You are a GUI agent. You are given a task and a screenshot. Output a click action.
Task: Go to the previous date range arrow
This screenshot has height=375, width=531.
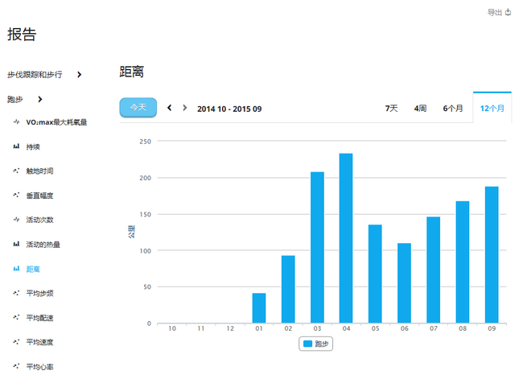pyautogui.click(x=169, y=108)
